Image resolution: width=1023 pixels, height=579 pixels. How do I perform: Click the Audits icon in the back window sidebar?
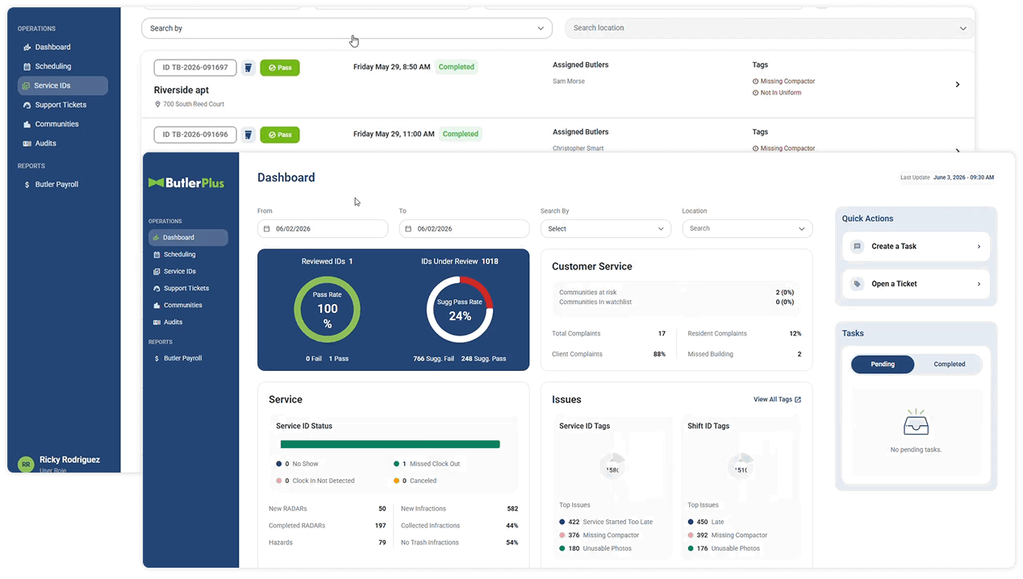point(27,144)
